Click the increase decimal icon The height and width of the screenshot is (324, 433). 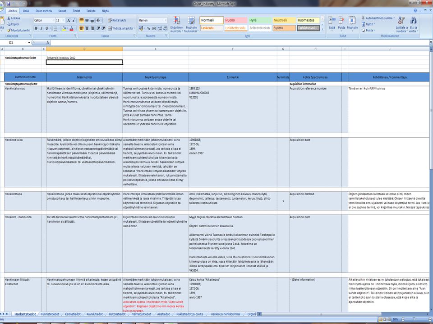click(x=160, y=28)
